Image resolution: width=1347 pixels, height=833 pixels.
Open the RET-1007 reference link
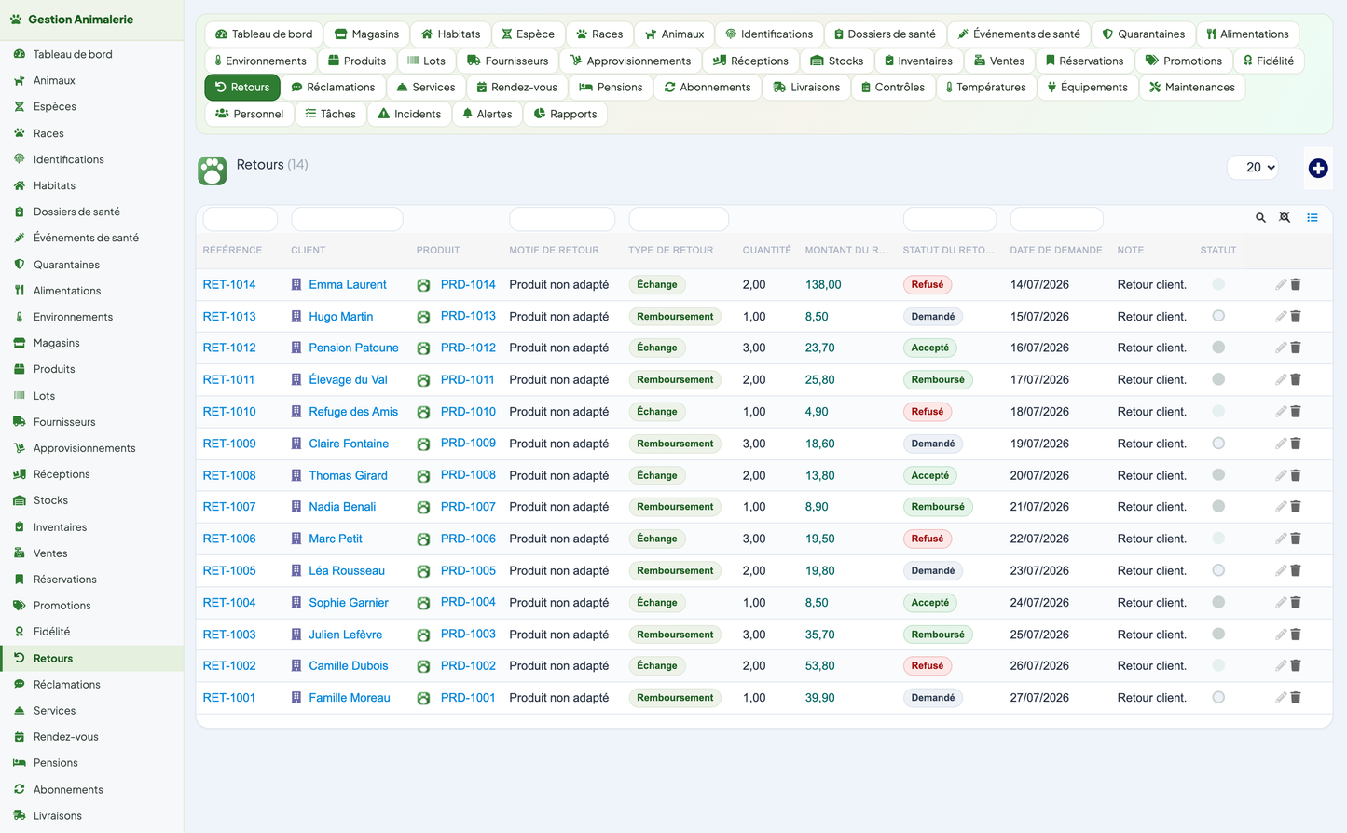pos(229,507)
